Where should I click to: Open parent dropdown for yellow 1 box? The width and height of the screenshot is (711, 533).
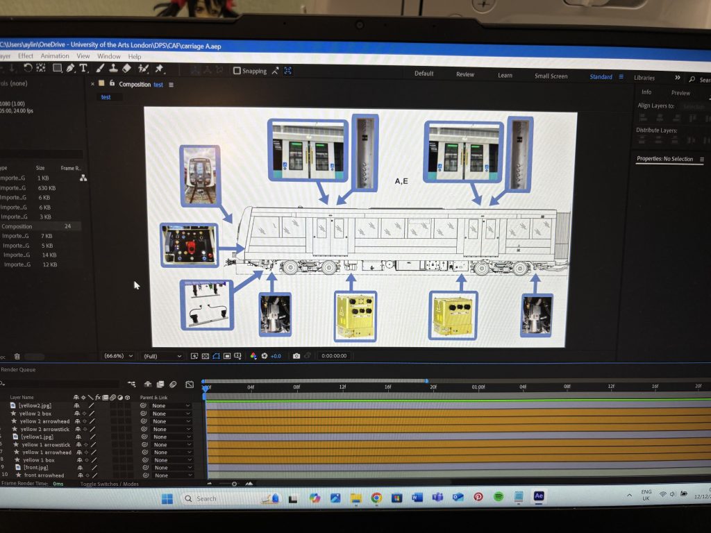[173, 460]
